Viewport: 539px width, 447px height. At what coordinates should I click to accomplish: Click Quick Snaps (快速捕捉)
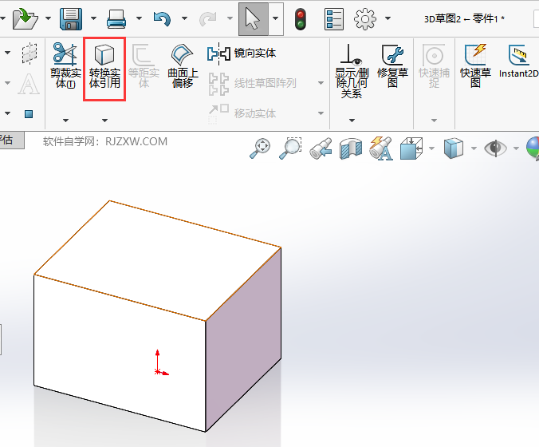click(435, 65)
